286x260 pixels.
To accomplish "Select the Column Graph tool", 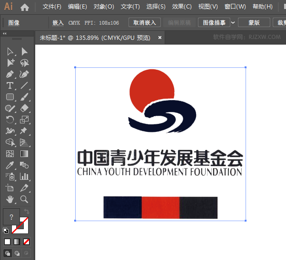I will pos(24,176).
